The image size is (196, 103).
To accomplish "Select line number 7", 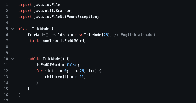I will point(7,41).
